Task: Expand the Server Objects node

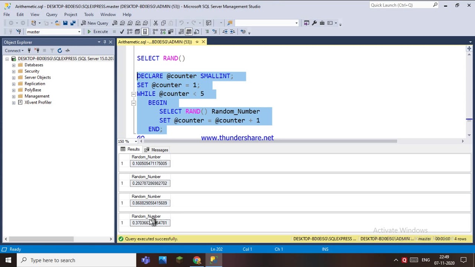Action: coord(14,78)
